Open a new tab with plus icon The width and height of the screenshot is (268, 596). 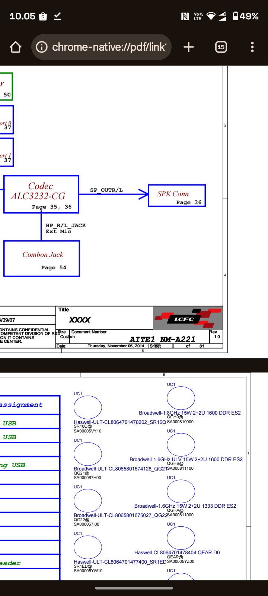(x=189, y=47)
